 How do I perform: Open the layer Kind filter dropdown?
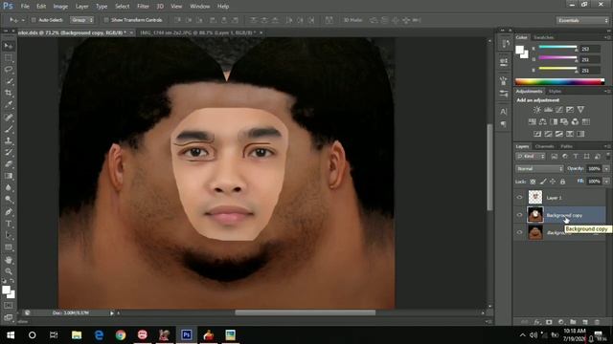click(531, 157)
